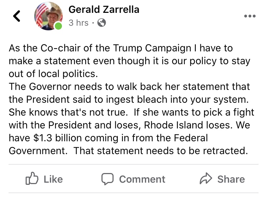Viewport: 267px width, 198px height.
Task: Click the final line "needs to be retracted"
Action: (x=128, y=151)
